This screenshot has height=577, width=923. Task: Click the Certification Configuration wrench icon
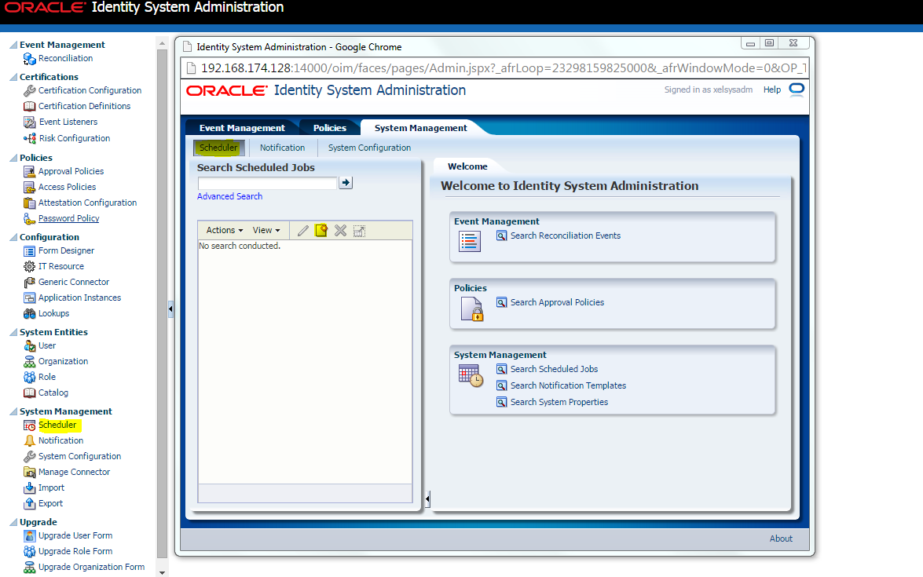29,90
